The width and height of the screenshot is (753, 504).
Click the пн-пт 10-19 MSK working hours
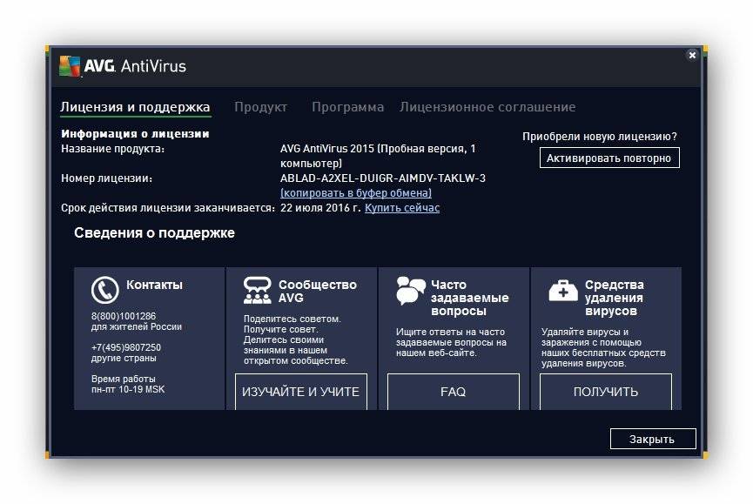128,389
